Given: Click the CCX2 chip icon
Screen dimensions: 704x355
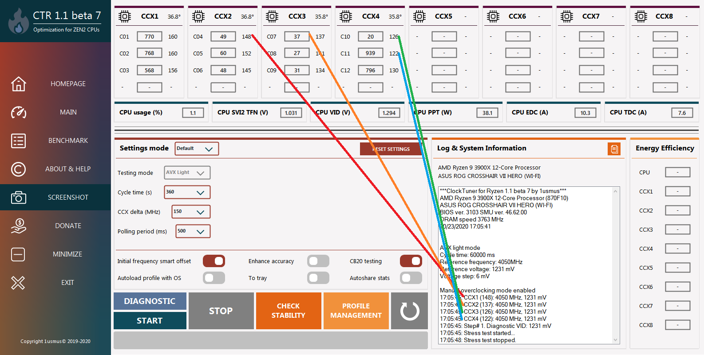Looking at the screenshot, I should (x=198, y=16).
